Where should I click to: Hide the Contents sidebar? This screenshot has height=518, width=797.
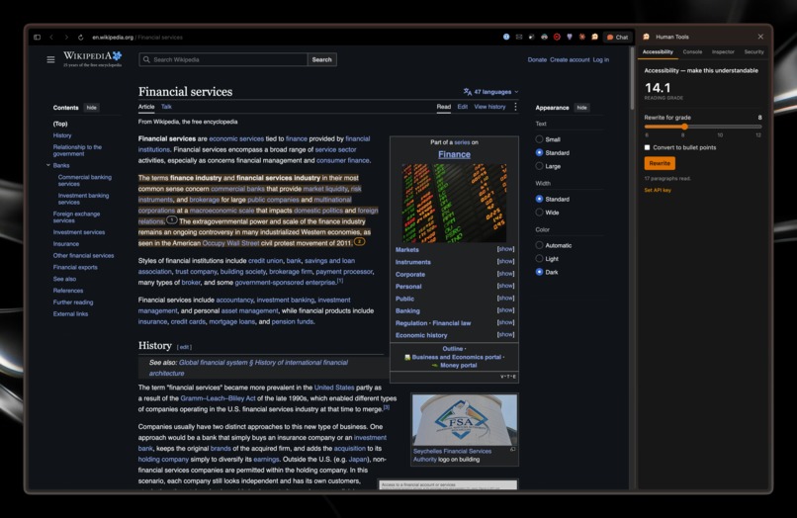tap(92, 108)
